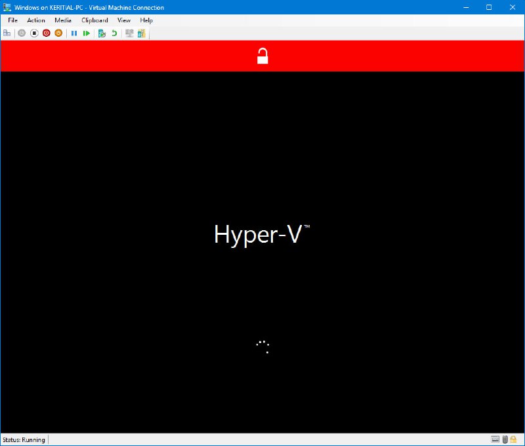The image size is (525, 446).
Task: Open the File menu
Action: tap(12, 20)
